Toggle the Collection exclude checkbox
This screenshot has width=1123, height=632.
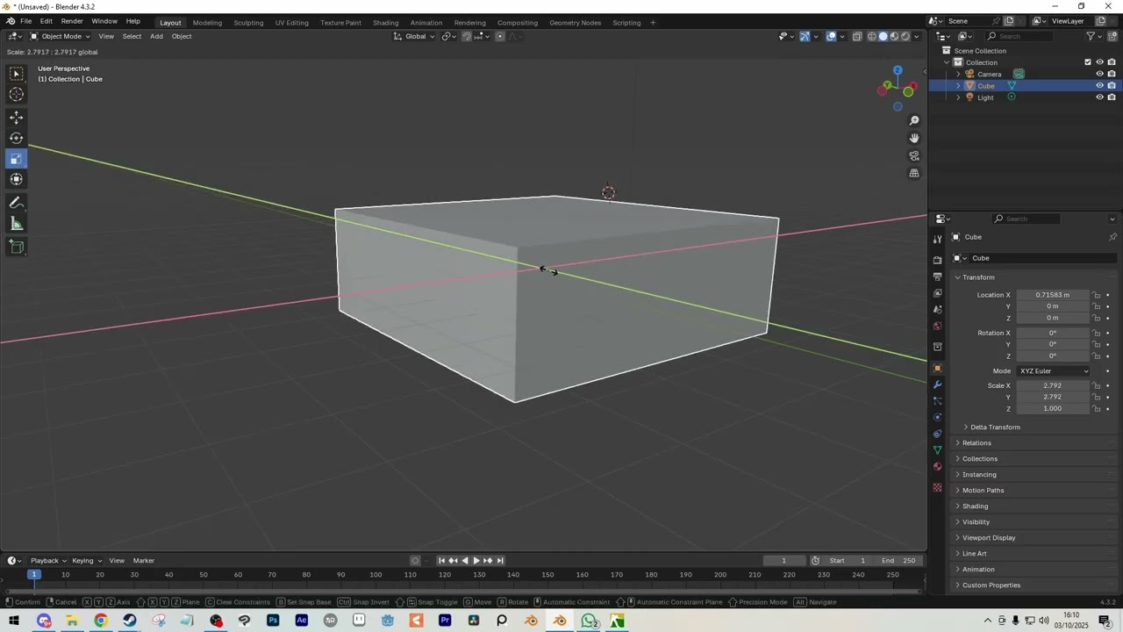tap(1088, 62)
